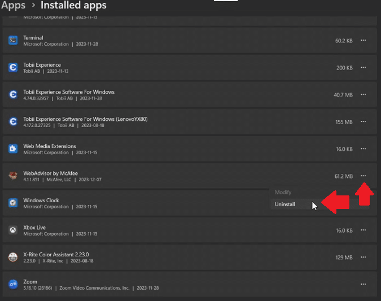Open more options for X-Rite Color Assistant

[364, 257]
